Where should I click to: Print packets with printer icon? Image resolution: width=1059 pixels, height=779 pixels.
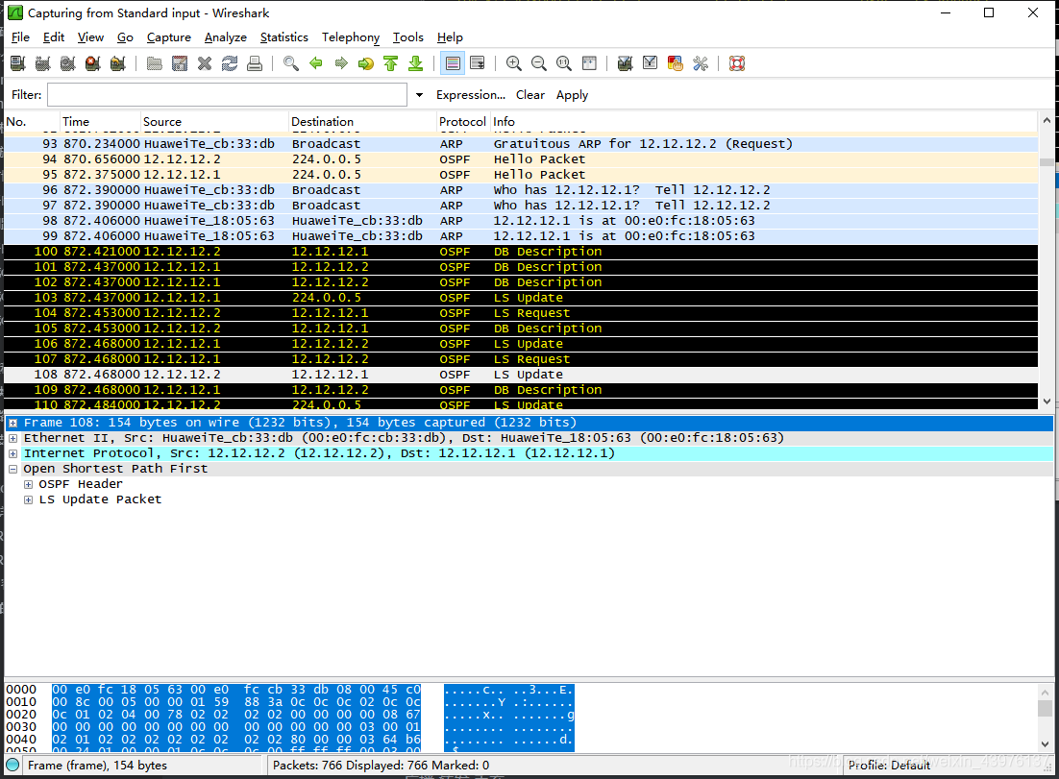(x=255, y=63)
